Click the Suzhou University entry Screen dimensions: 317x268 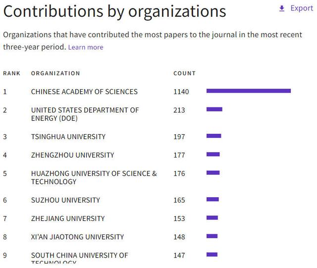coord(65,200)
